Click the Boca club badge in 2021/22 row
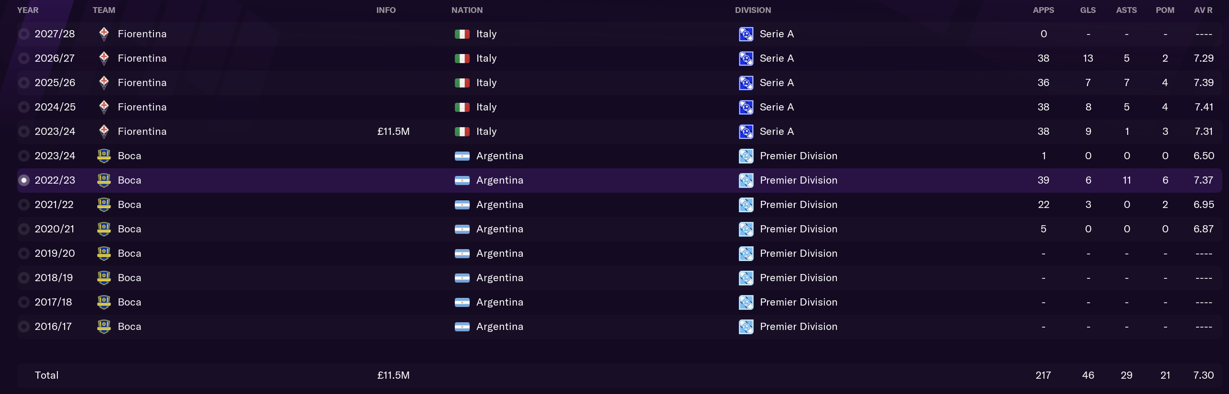This screenshot has width=1229, height=394. 104,205
